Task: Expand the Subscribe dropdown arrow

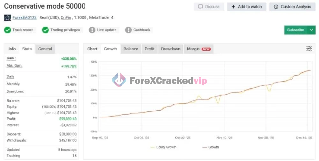Action: pyautogui.click(x=311, y=30)
